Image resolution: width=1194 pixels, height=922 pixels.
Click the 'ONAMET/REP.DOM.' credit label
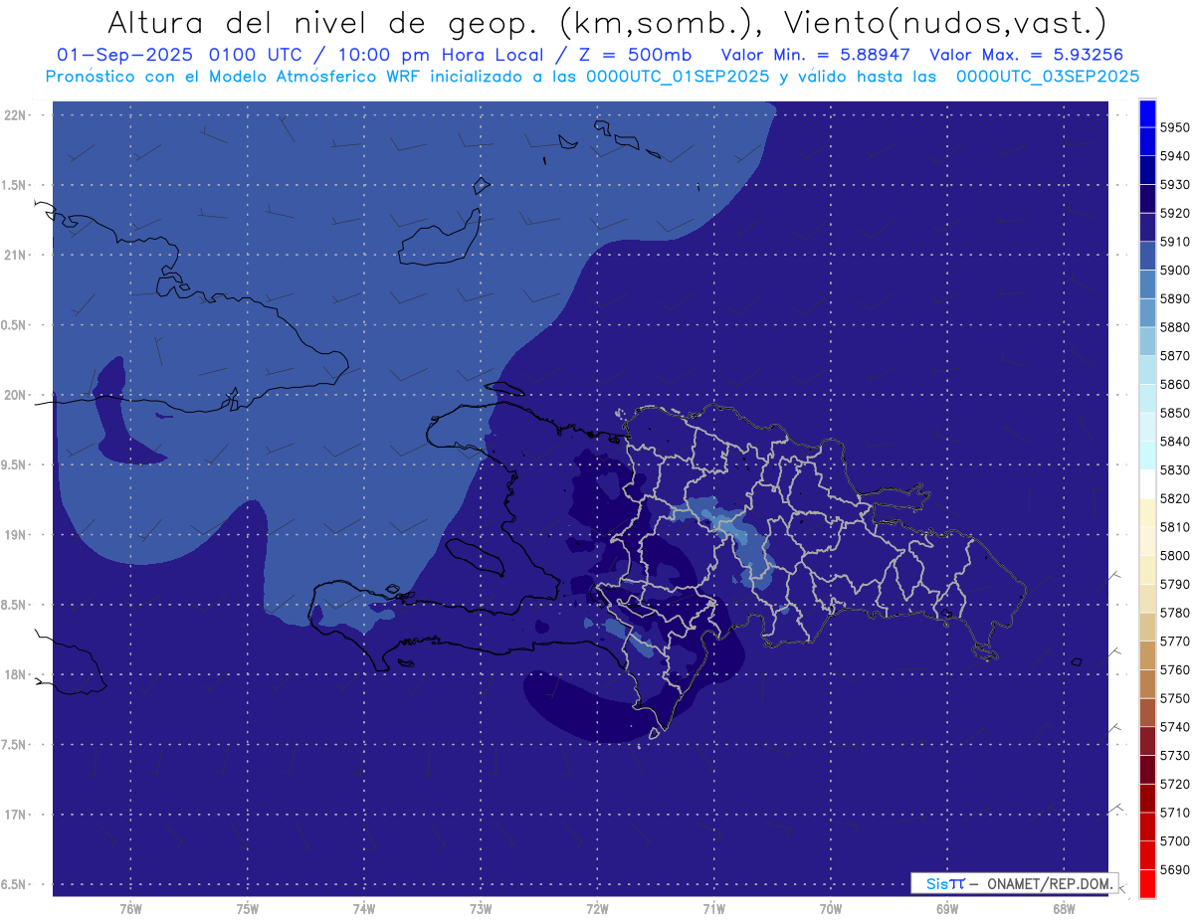(x=1050, y=883)
